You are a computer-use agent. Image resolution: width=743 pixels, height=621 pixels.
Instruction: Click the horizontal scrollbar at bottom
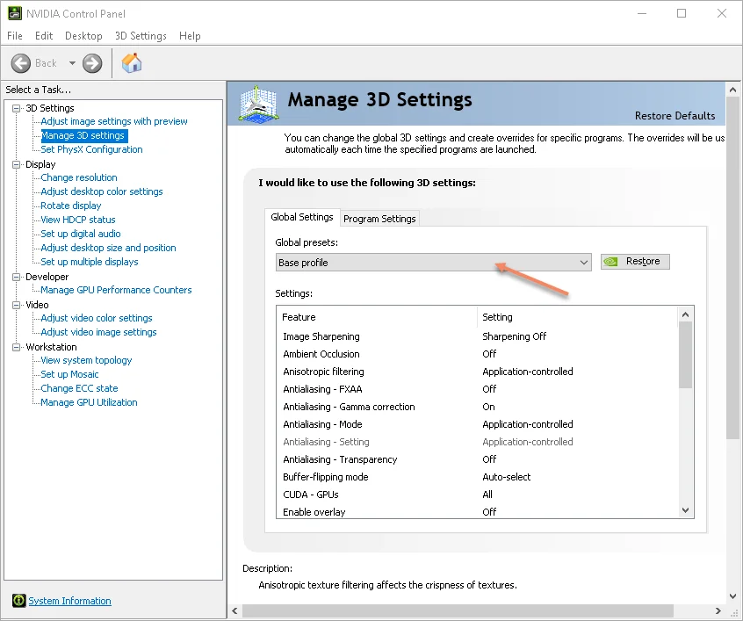coord(457,610)
